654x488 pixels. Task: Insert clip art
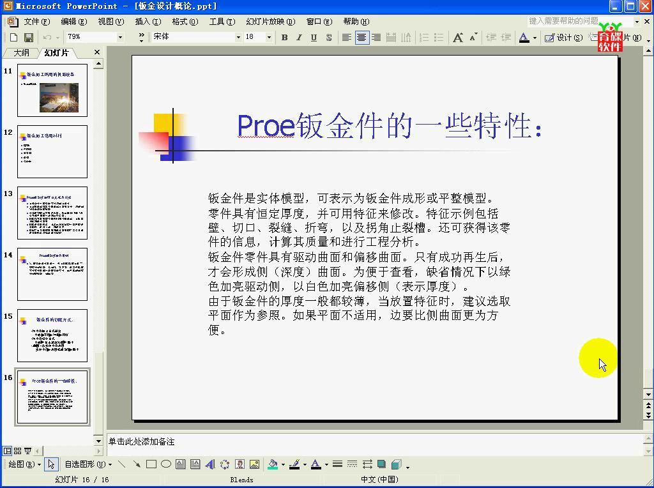240,464
